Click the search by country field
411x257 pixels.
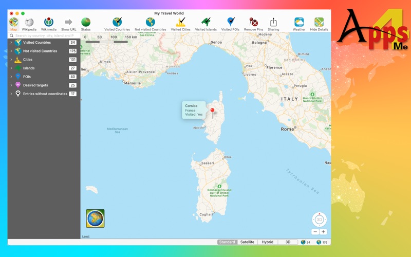(x=44, y=35)
